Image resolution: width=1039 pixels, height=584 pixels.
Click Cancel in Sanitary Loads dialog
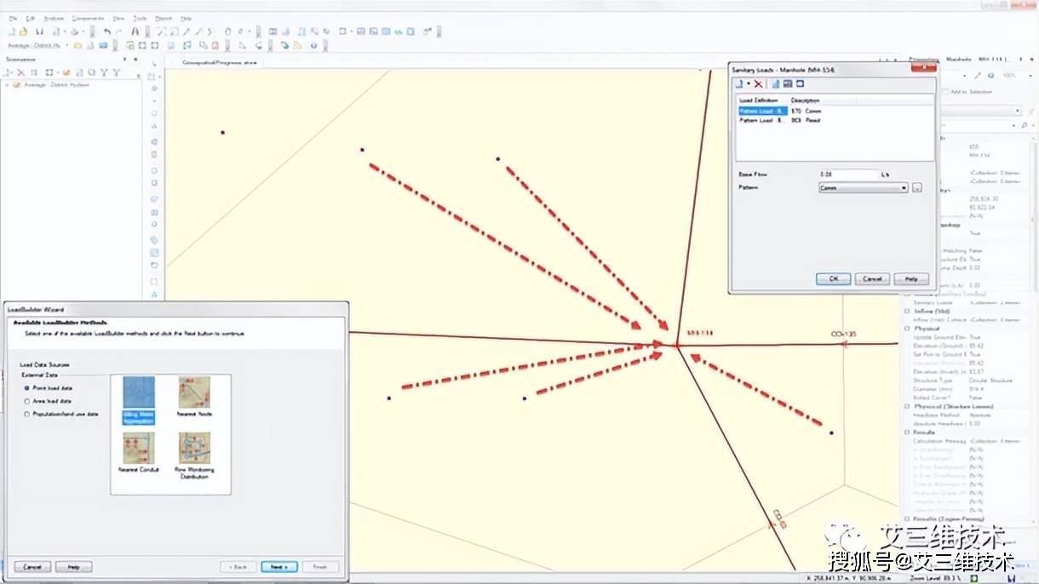872,278
